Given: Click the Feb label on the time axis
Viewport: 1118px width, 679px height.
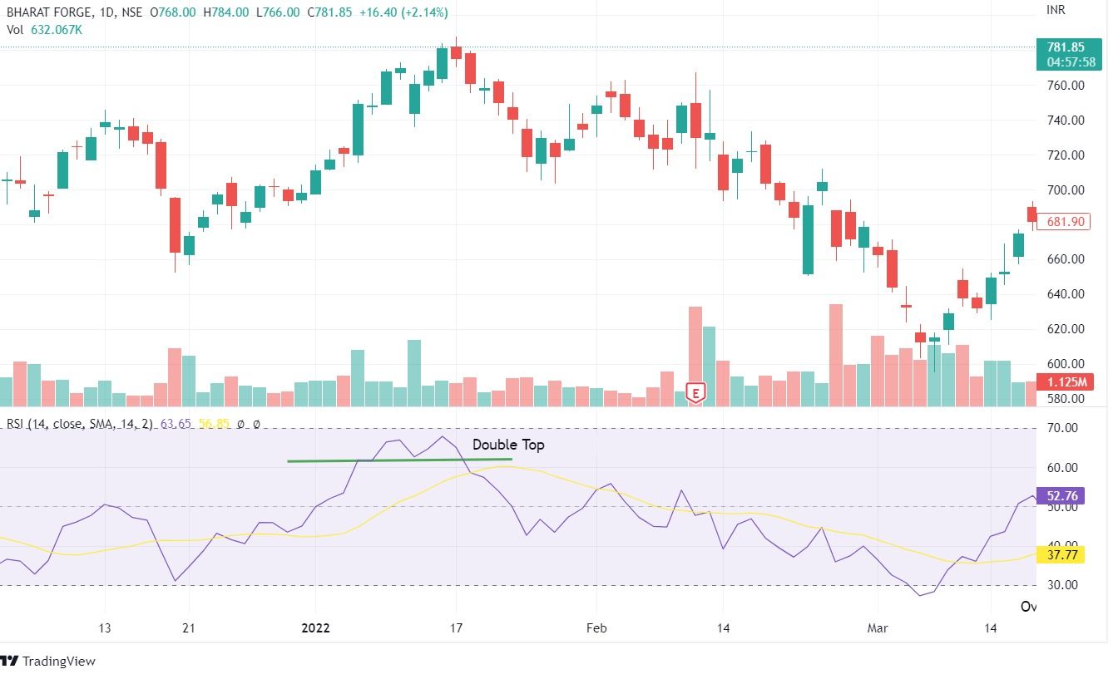Looking at the screenshot, I should (x=596, y=628).
